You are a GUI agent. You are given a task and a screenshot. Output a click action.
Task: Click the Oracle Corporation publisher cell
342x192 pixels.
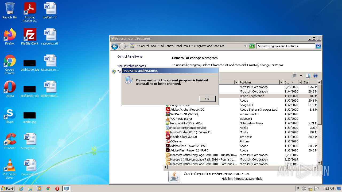coord(252,96)
